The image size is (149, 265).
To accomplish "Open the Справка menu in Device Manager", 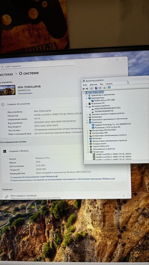I will 109,84.
